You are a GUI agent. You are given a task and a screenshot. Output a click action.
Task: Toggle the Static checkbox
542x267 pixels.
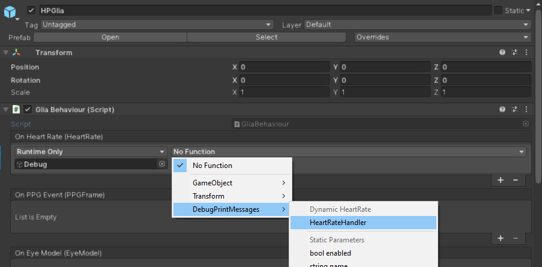click(498, 10)
